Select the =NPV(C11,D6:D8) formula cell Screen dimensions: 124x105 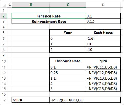pos(103,67)
